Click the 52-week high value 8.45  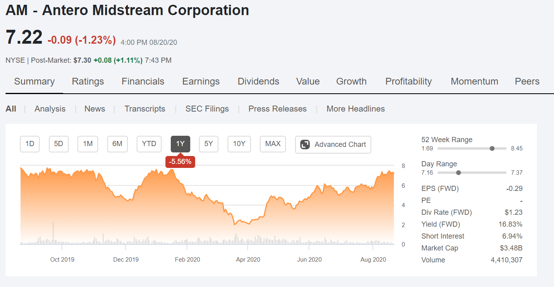(517, 148)
